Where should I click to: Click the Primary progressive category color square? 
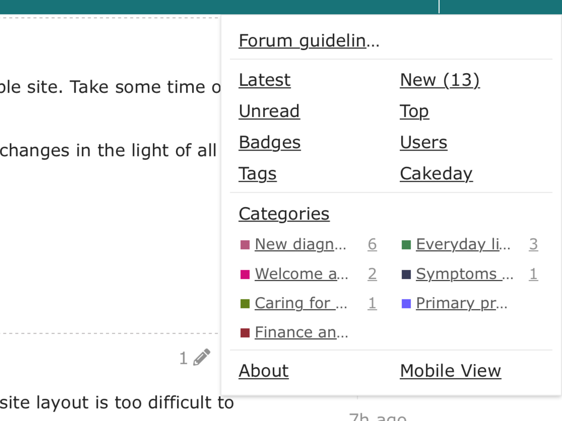[x=406, y=304]
